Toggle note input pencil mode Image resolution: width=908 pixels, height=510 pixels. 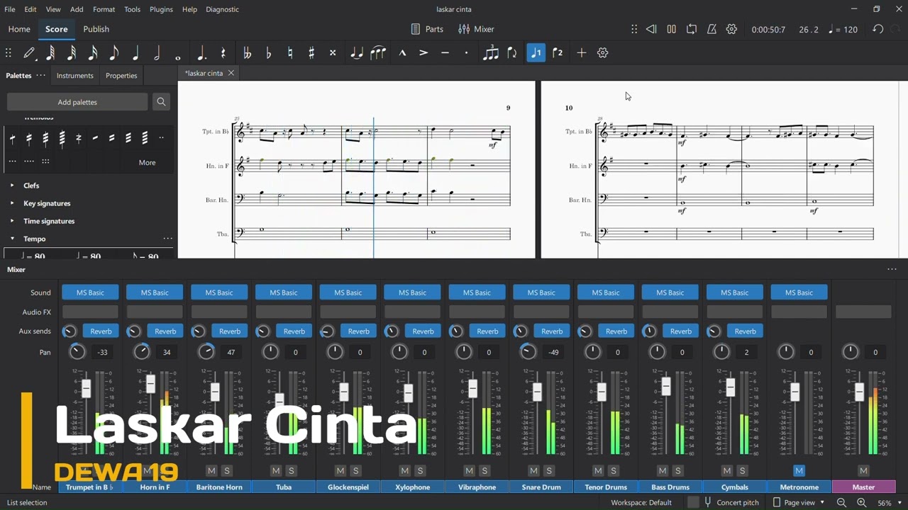[29, 53]
